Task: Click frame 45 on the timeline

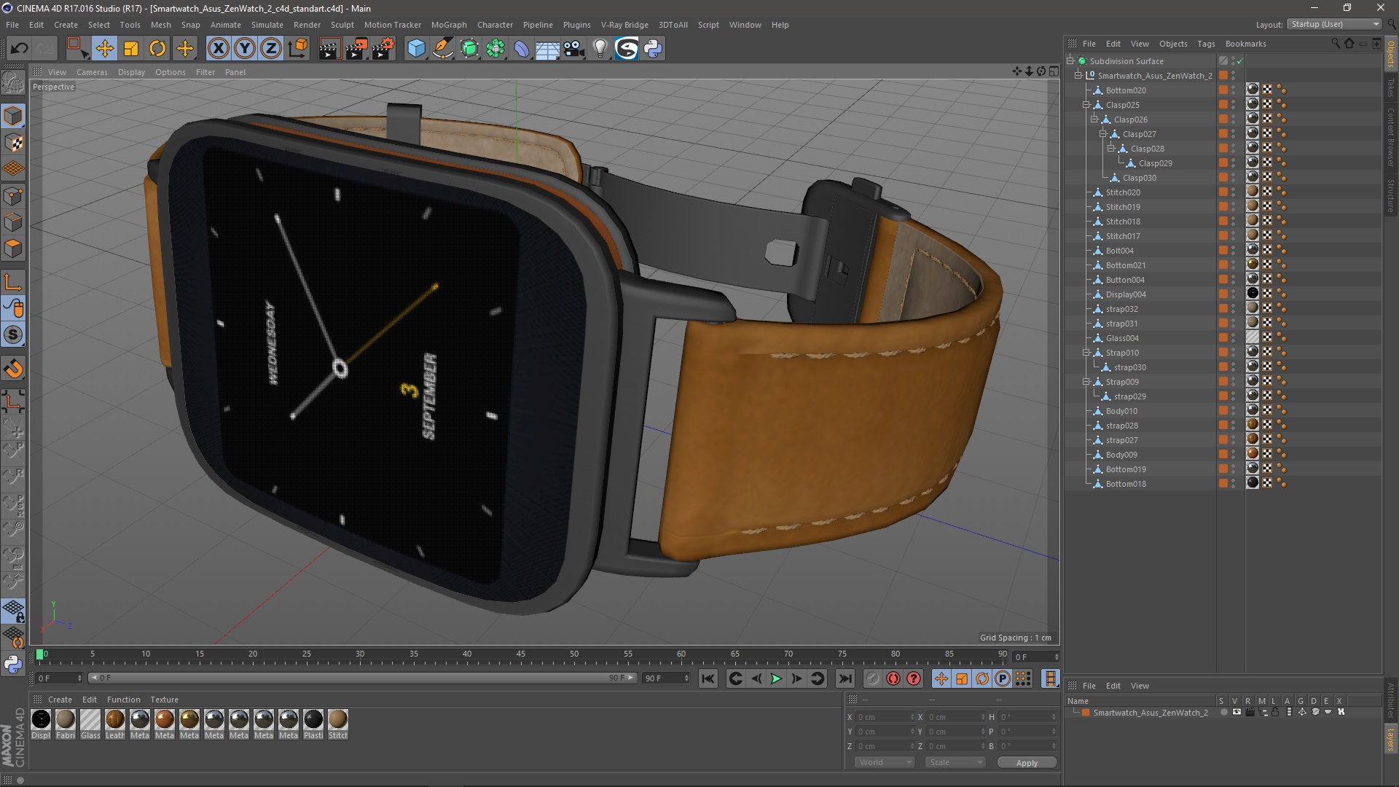Action: [x=520, y=654]
